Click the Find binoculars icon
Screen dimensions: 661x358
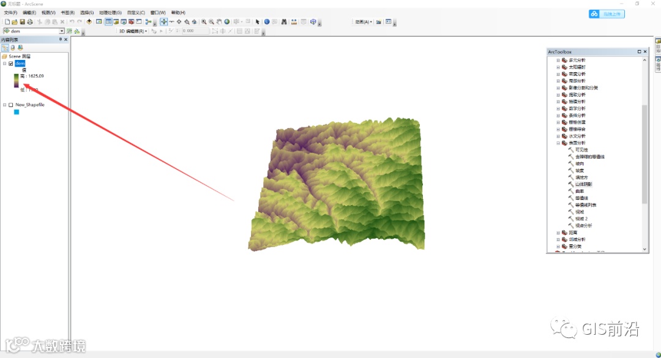[284, 21]
